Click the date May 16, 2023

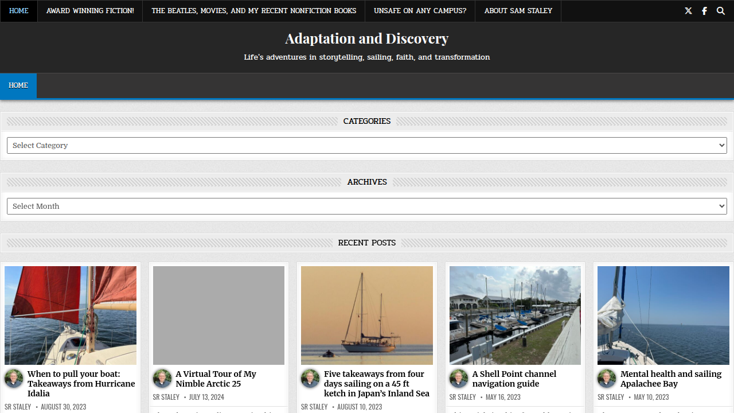coord(503,397)
